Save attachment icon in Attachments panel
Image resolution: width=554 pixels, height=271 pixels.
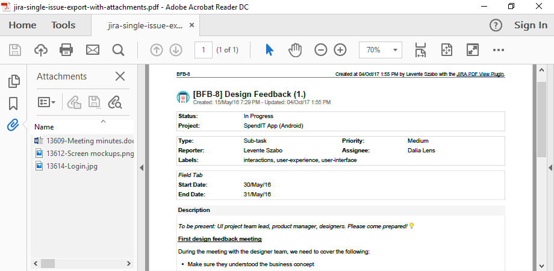(95, 102)
